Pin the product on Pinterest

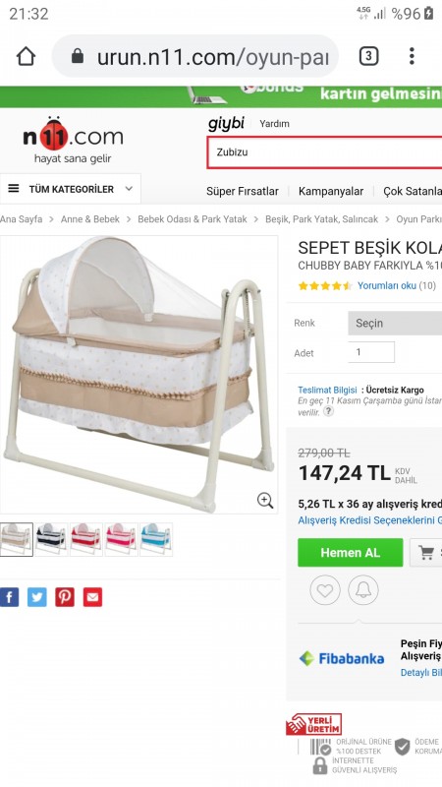coord(65,597)
